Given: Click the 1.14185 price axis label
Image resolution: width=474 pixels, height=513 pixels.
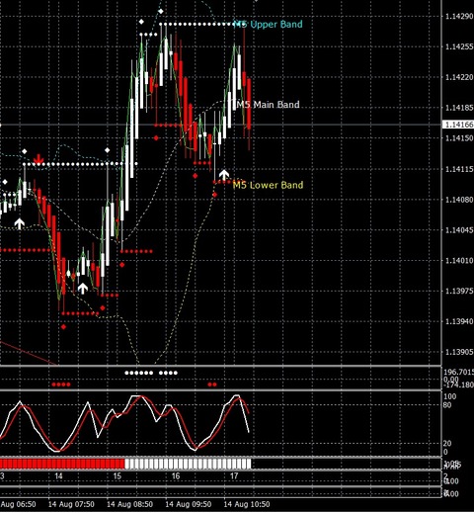Looking at the screenshot, I should tap(459, 108).
